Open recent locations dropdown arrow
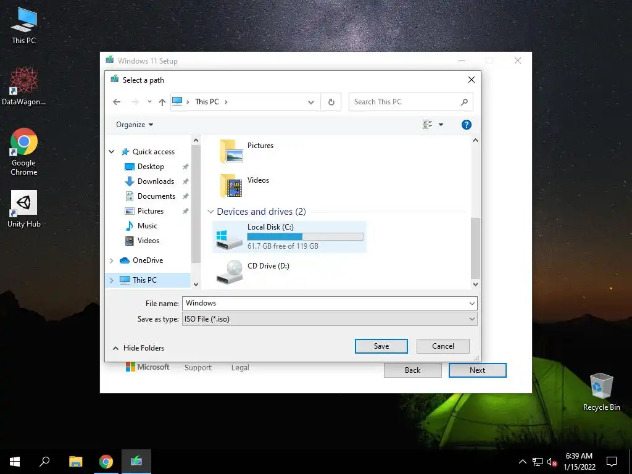Image resolution: width=632 pixels, height=474 pixels. click(149, 102)
